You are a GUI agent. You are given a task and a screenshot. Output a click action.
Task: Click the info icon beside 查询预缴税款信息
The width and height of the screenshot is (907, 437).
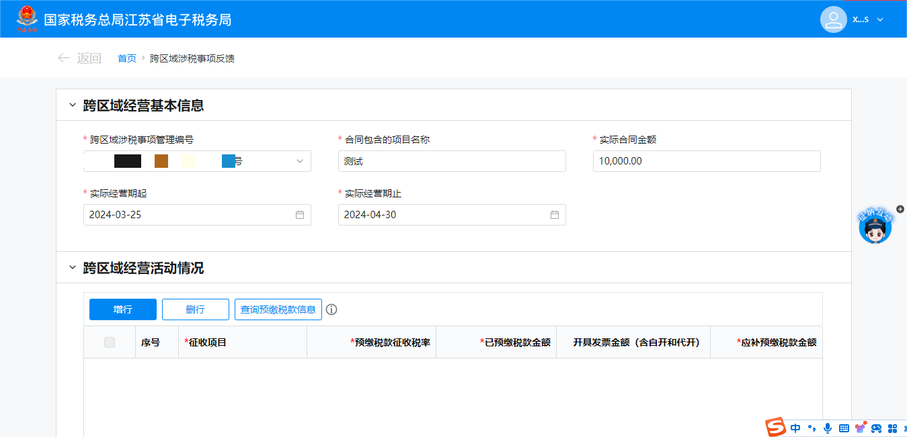[x=331, y=309]
